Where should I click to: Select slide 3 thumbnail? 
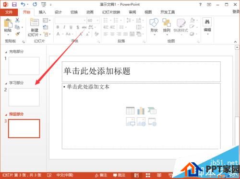(24, 128)
